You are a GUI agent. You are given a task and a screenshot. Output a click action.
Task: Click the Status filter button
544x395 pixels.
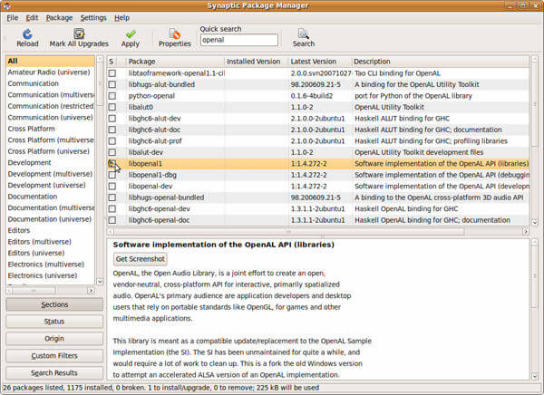click(54, 321)
